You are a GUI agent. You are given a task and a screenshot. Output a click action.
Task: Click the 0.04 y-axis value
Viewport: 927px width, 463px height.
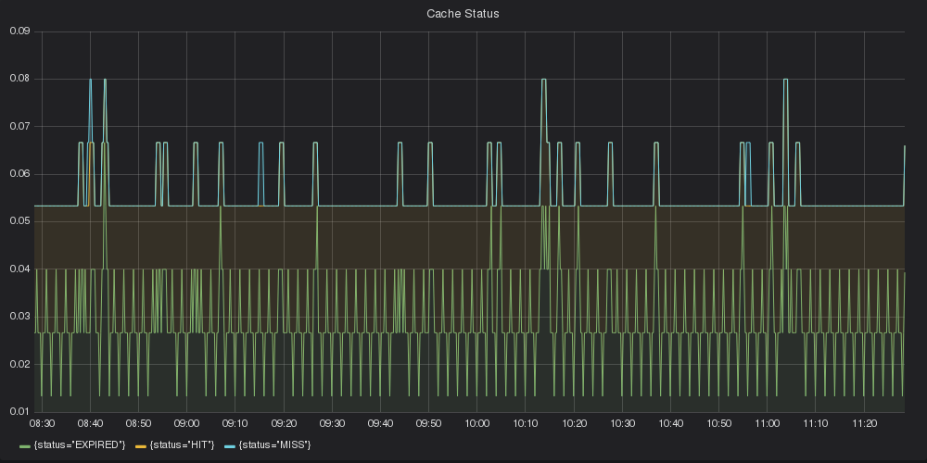click(x=19, y=269)
